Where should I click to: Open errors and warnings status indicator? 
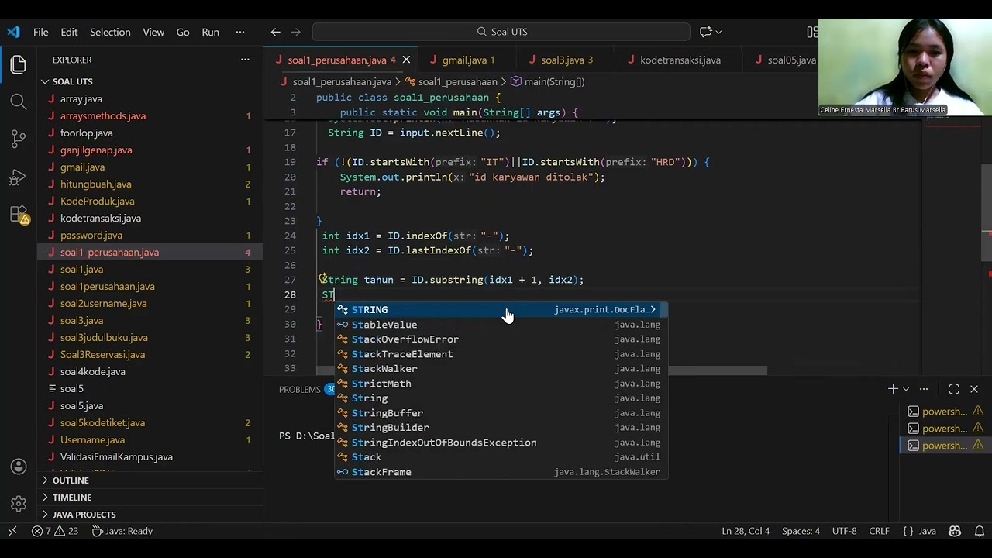click(x=55, y=531)
